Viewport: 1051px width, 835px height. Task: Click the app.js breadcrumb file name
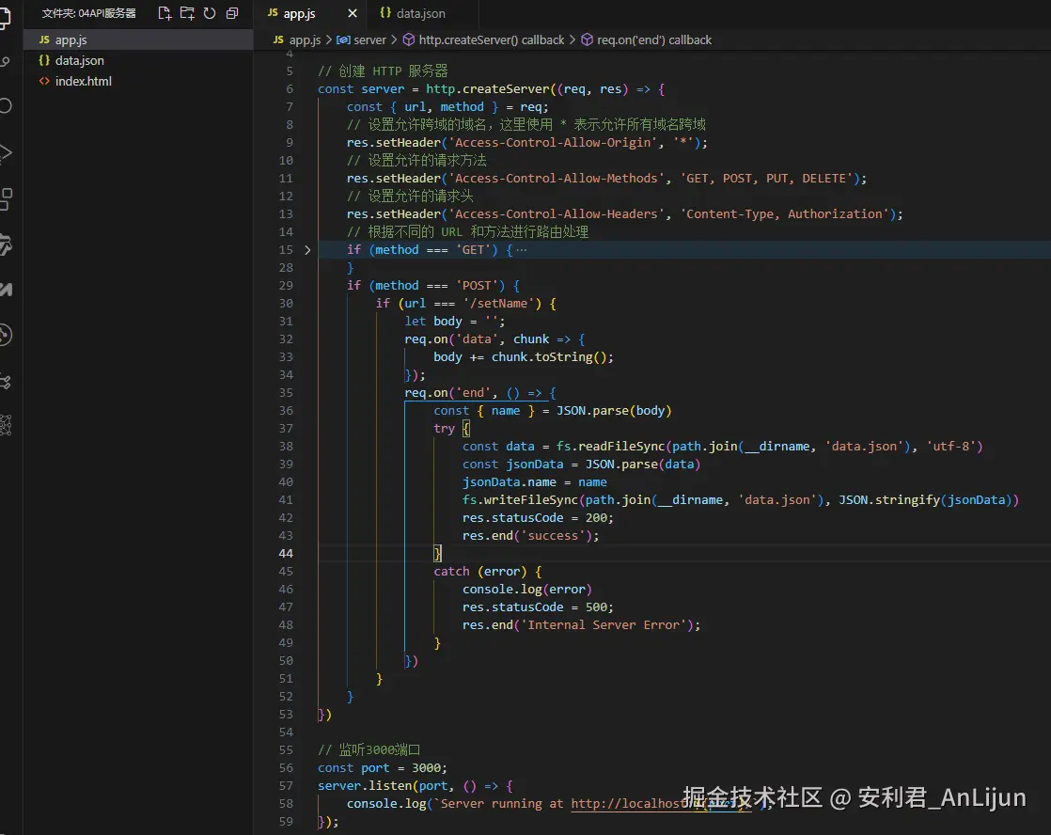tap(304, 40)
